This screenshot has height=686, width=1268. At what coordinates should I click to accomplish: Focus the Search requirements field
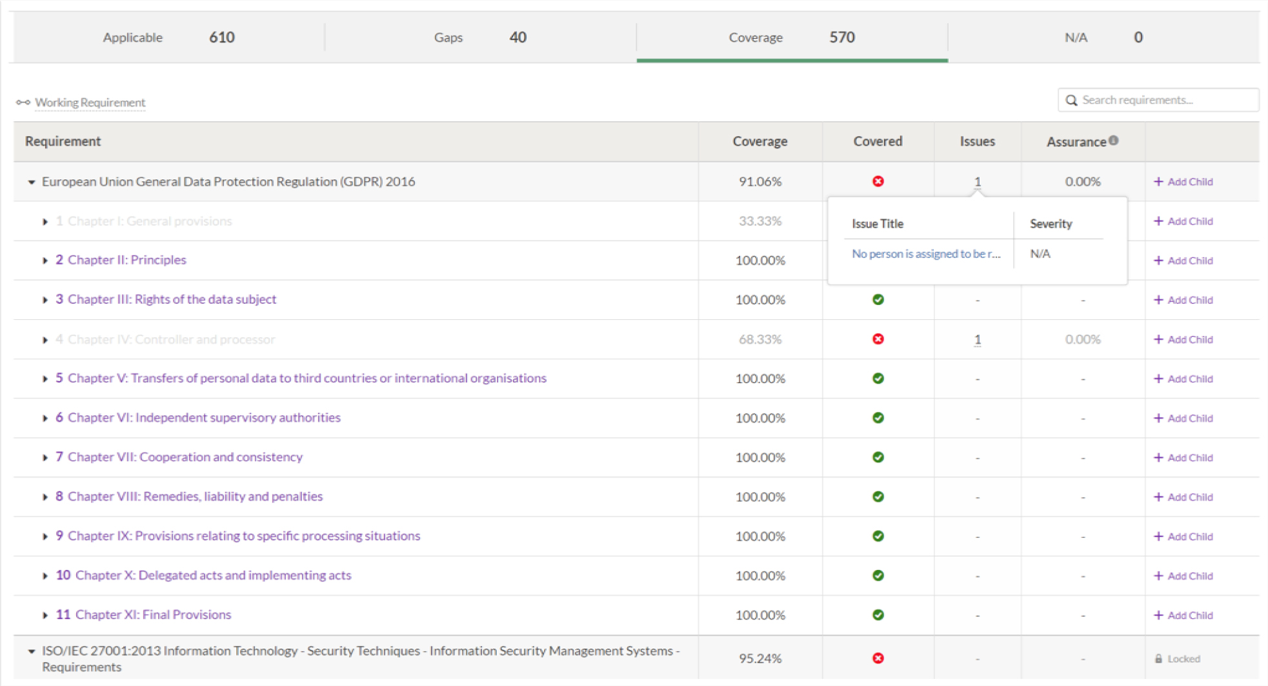1158,100
